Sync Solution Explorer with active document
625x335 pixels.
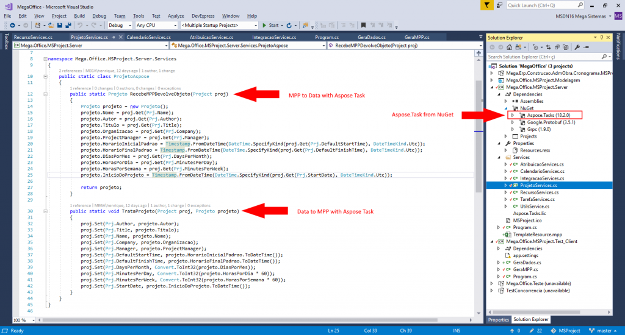549,48
